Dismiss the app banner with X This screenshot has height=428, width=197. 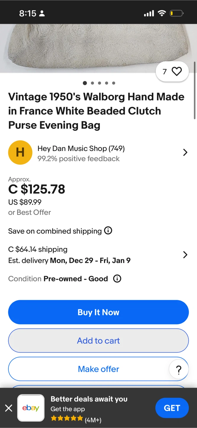click(x=9, y=408)
